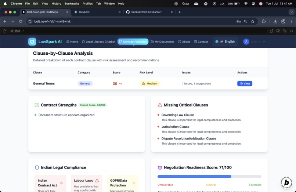This screenshot has width=296, height=192.
Task: Click the Governing Law Clause item
Action: (177, 115)
